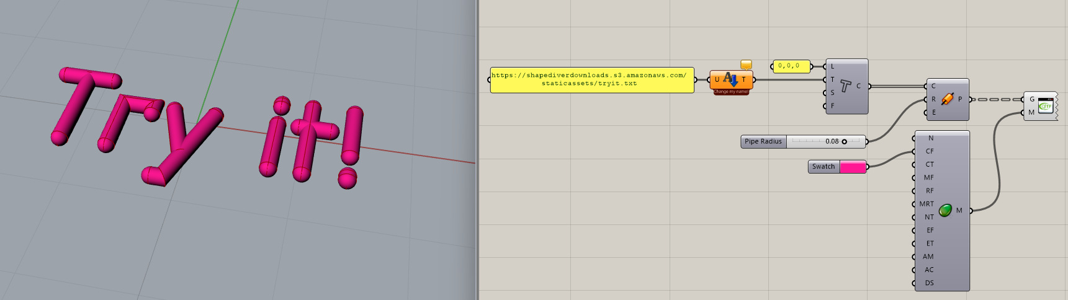The image size is (1068, 300).
Task: Click the DS input on material component
Action: click(x=929, y=283)
